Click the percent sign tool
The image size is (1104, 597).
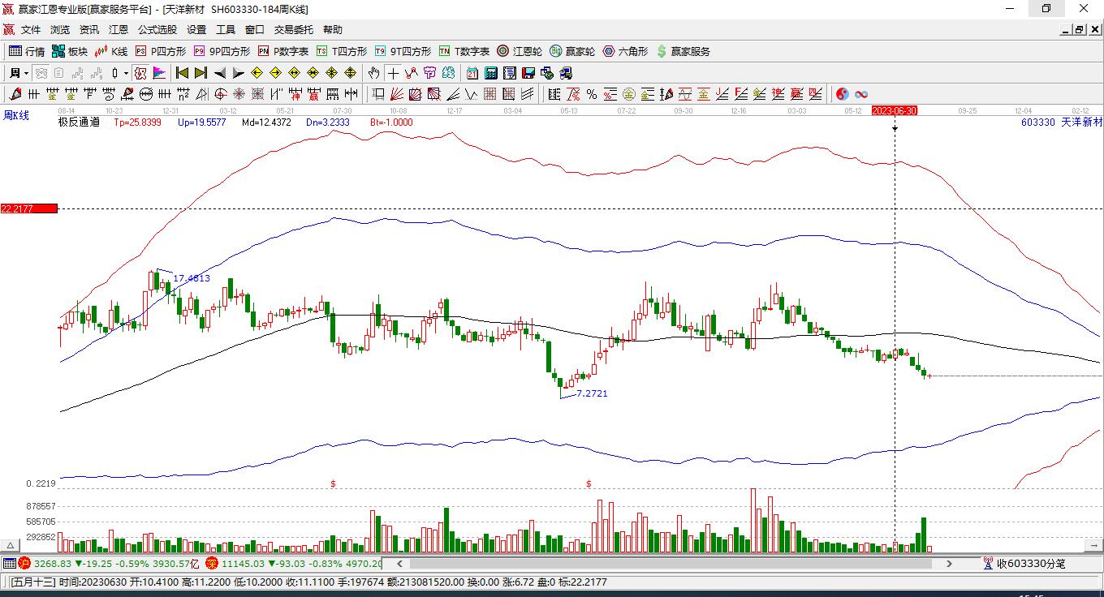(592, 94)
